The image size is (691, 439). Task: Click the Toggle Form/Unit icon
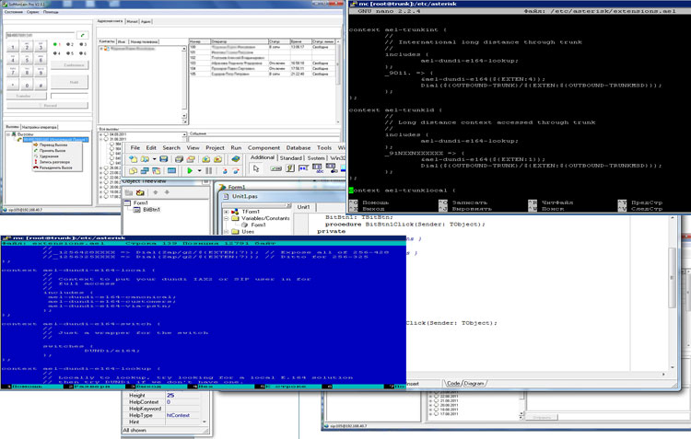156,171
